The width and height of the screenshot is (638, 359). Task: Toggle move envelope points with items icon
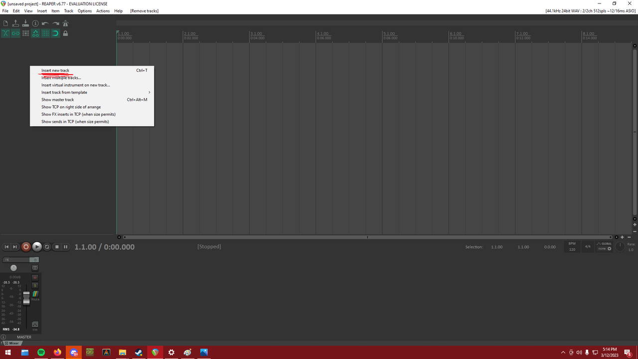35,33
